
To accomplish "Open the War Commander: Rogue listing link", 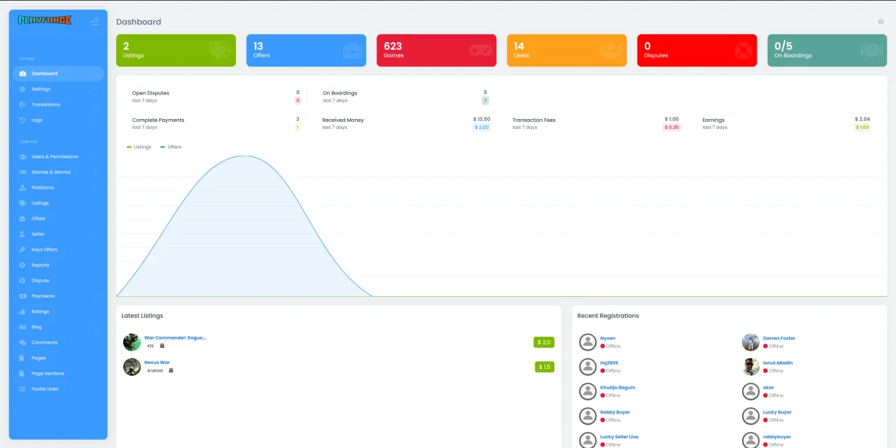I will click(176, 337).
